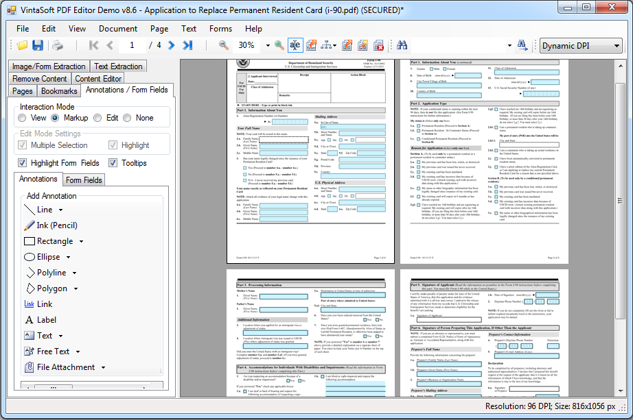Expand the Polygon annotation dropdown arrow
The image size is (633, 420).
click(76, 288)
